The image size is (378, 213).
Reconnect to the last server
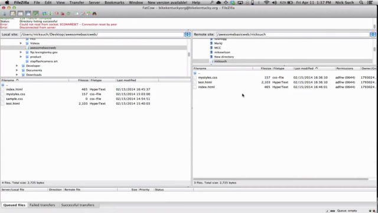point(69,14)
